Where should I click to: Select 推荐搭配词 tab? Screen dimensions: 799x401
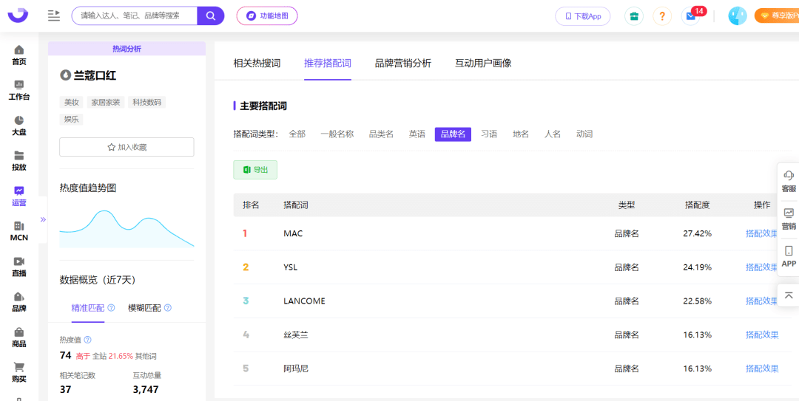click(328, 63)
